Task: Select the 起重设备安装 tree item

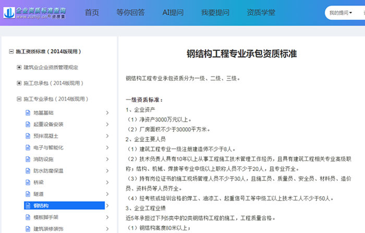Action: coord(48,124)
